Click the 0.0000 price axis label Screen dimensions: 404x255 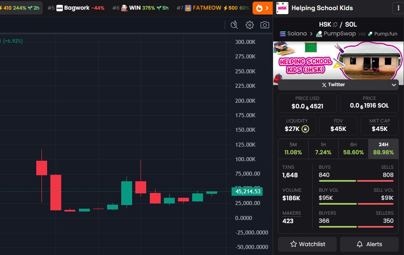tap(243, 218)
